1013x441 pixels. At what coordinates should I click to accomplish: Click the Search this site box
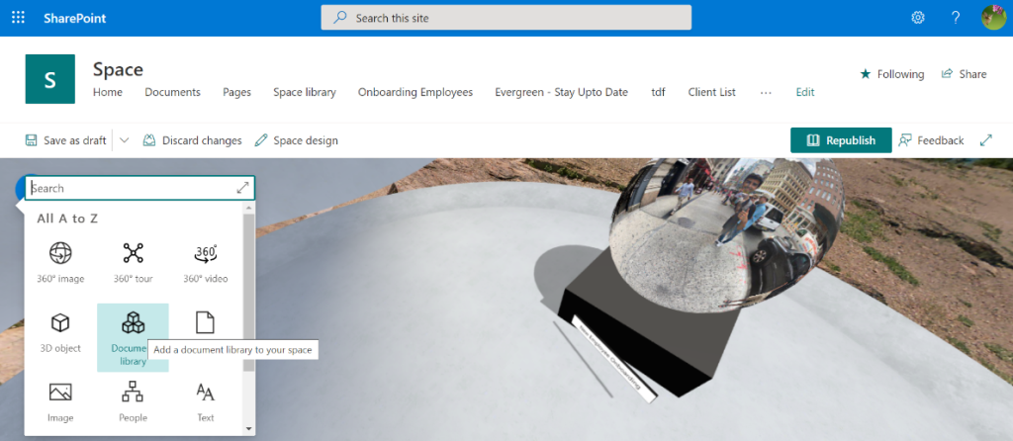[x=506, y=18]
